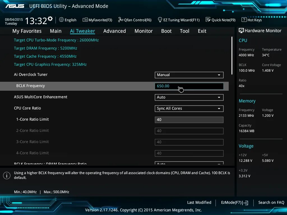Open Quick Note pencil icon
287x215 pixels.
point(208,20)
